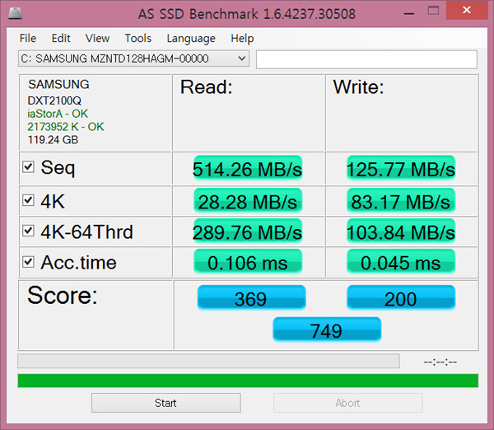This screenshot has width=494, height=430.
Task: Click the empty text field beside drive selector
Action: click(366, 59)
